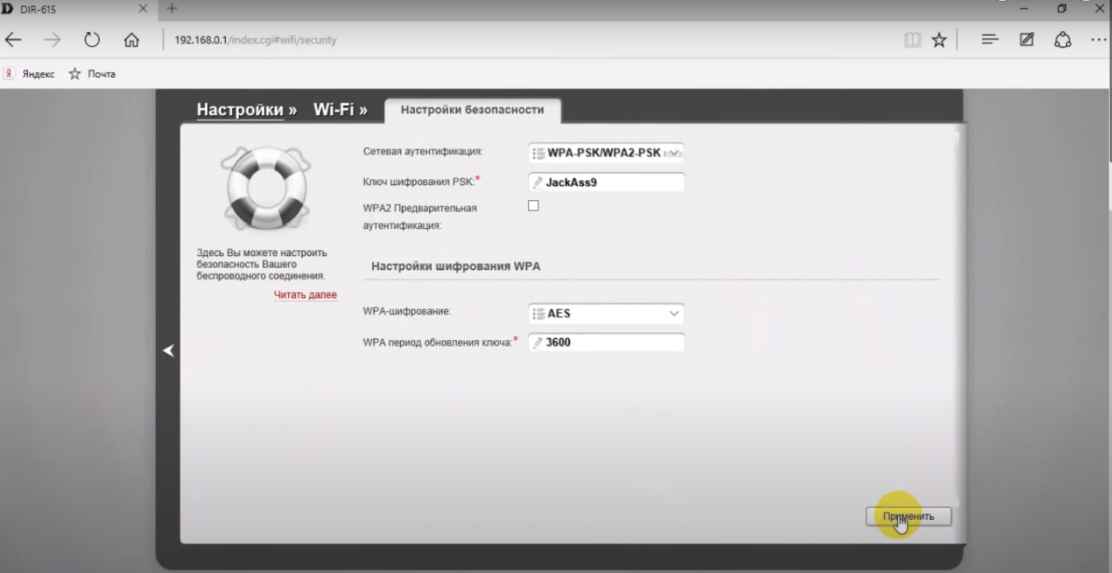Viewport: 1112px width, 573px height.
Task: Click the PSK encryption key field
Action: [611, 183]
